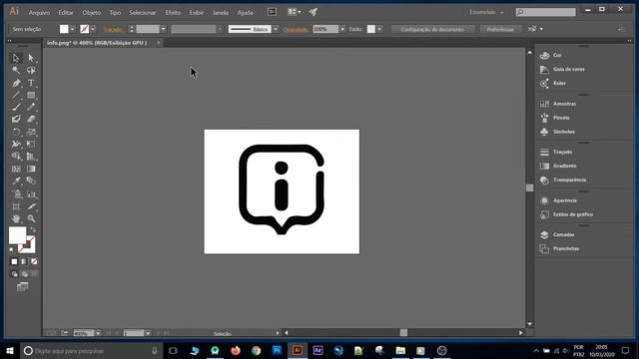Open the Janela menu

coord(221,13)
